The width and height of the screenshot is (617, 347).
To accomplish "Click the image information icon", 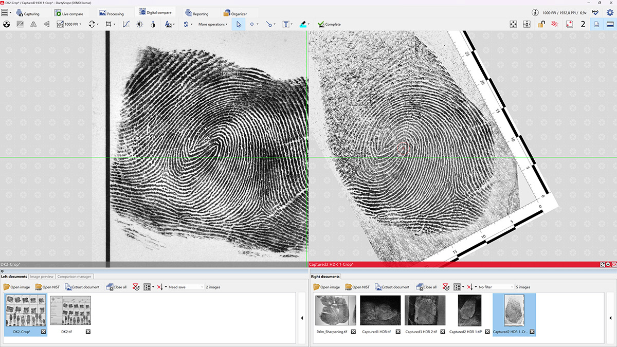I will click(535, 12).
